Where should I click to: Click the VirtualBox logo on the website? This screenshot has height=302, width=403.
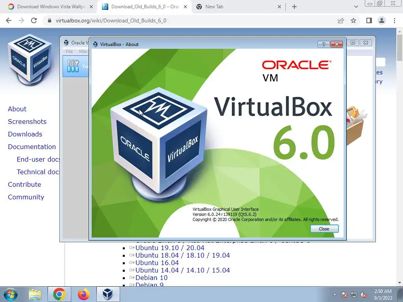[x=30, y=60]
